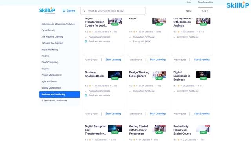Click Digital Leadership in Business title
This screenshot has width=251, height=141.
tap(182, 76)
